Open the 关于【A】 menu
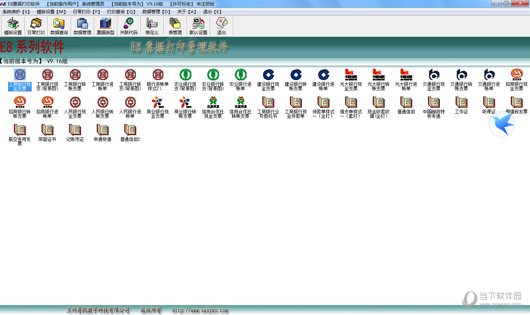Viewport: 530px width, 315px height. point(187,12)
